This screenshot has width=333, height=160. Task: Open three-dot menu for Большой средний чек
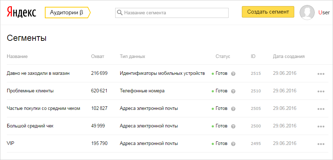coord(321,126)
